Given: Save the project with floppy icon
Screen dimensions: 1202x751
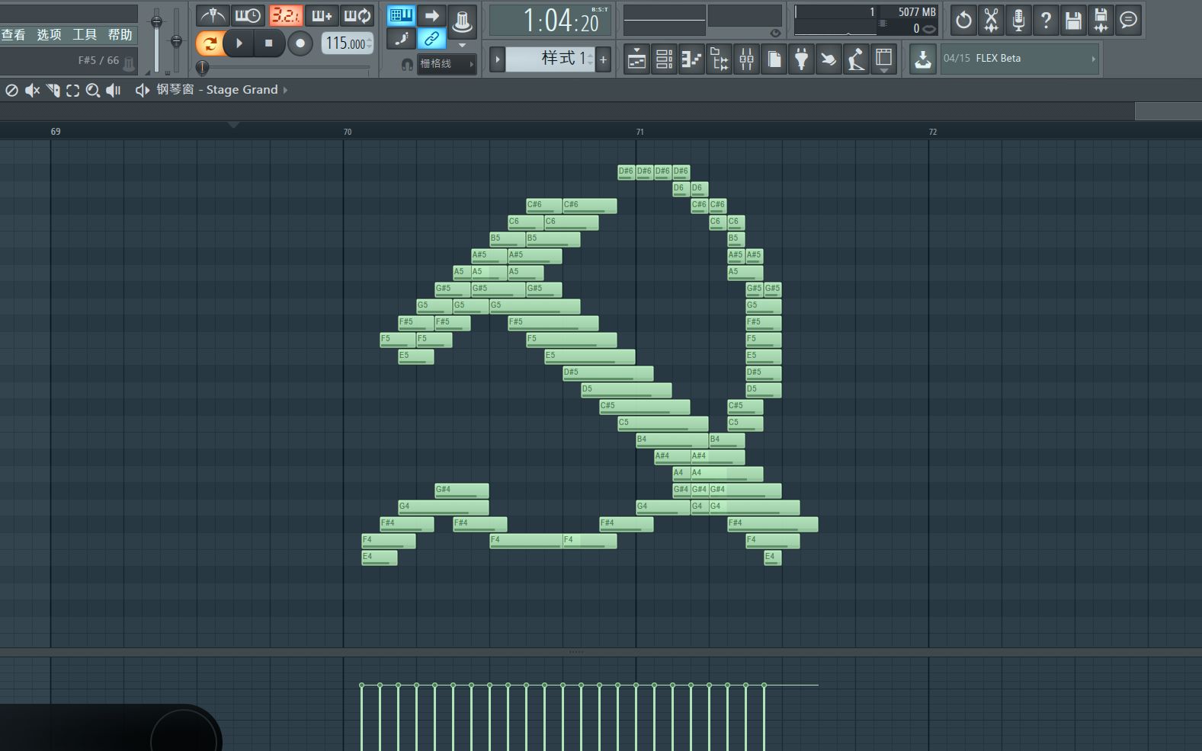Looking at the screenshot, I should coord(1073,21).
